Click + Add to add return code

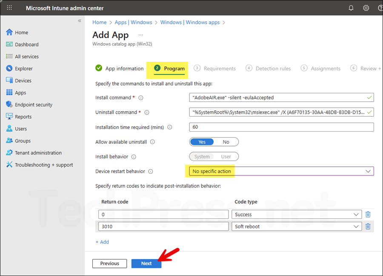click(x=102, y=242)
